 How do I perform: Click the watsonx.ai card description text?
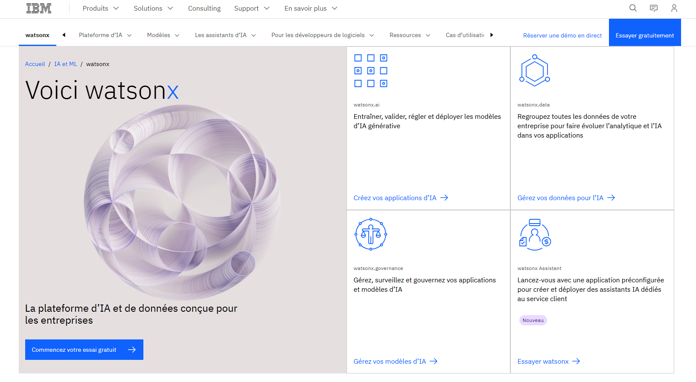point(427,121)
